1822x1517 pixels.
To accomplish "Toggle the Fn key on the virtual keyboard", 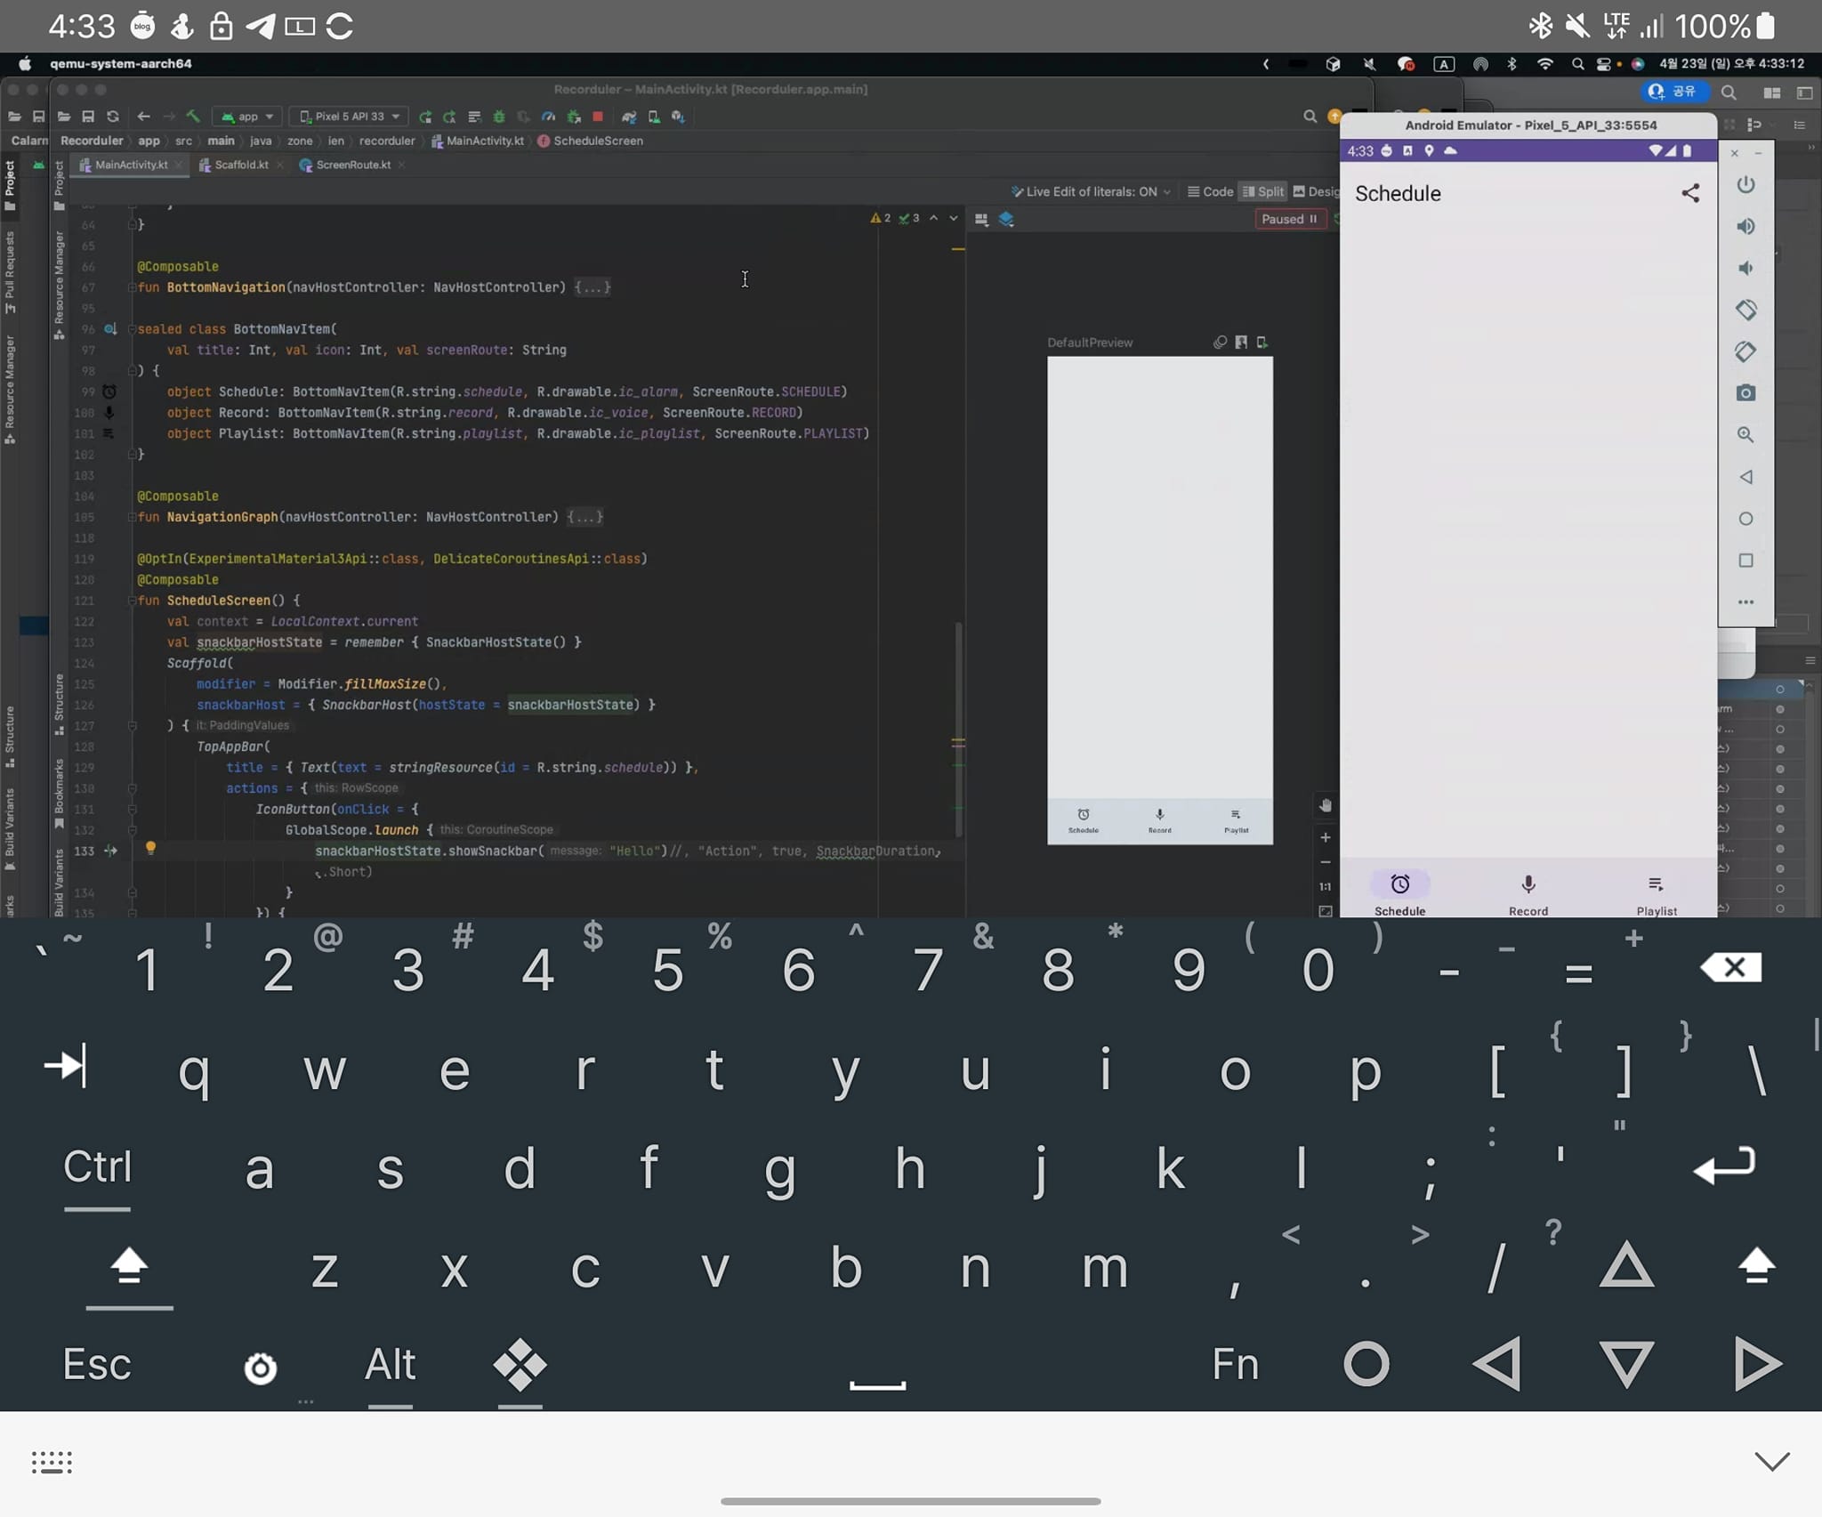I will (x=1236, y=1364).
